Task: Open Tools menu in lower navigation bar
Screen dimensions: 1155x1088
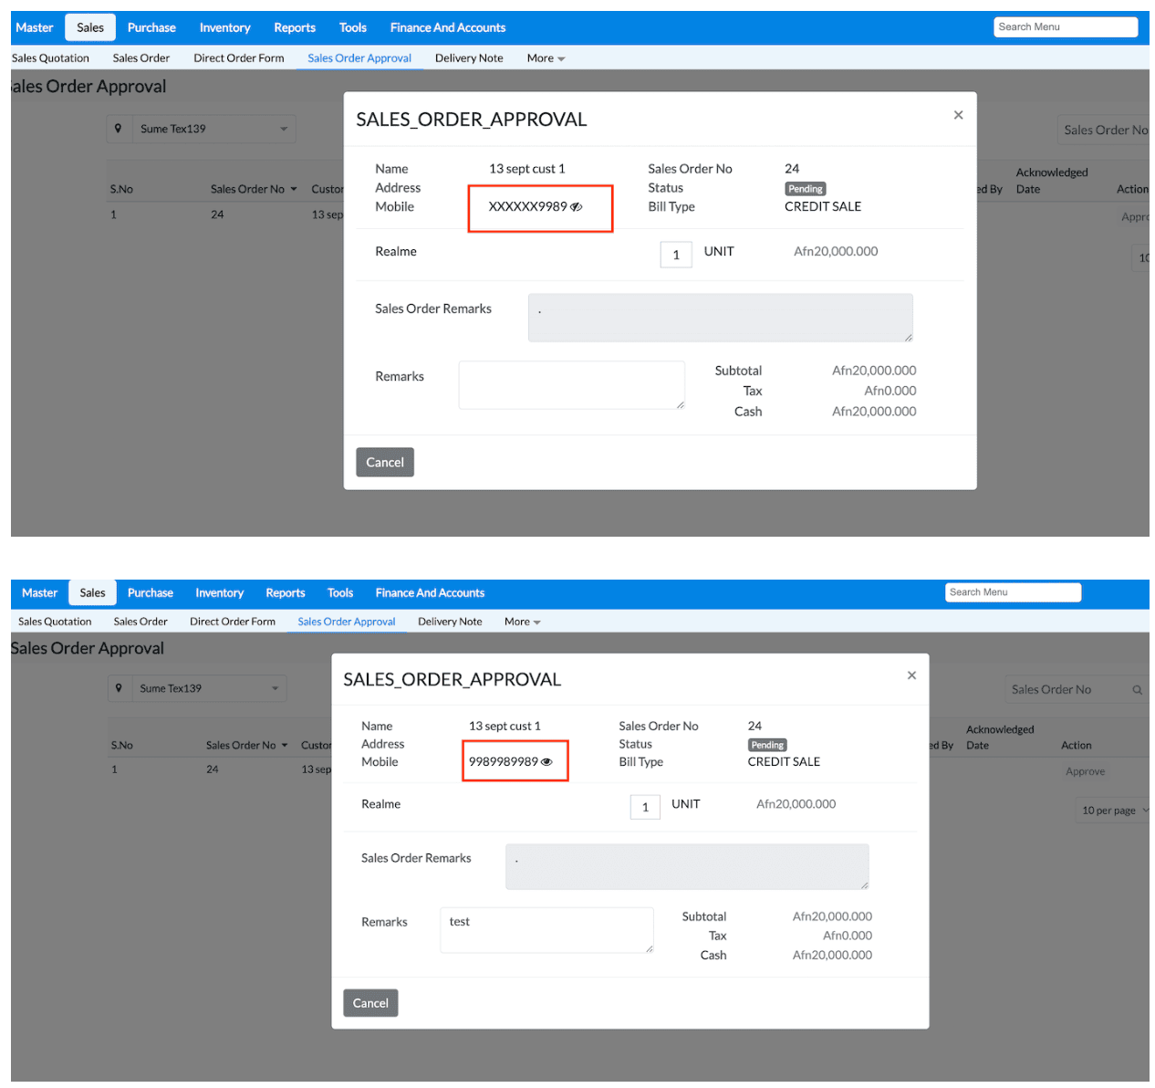Action: pos(340,593)
